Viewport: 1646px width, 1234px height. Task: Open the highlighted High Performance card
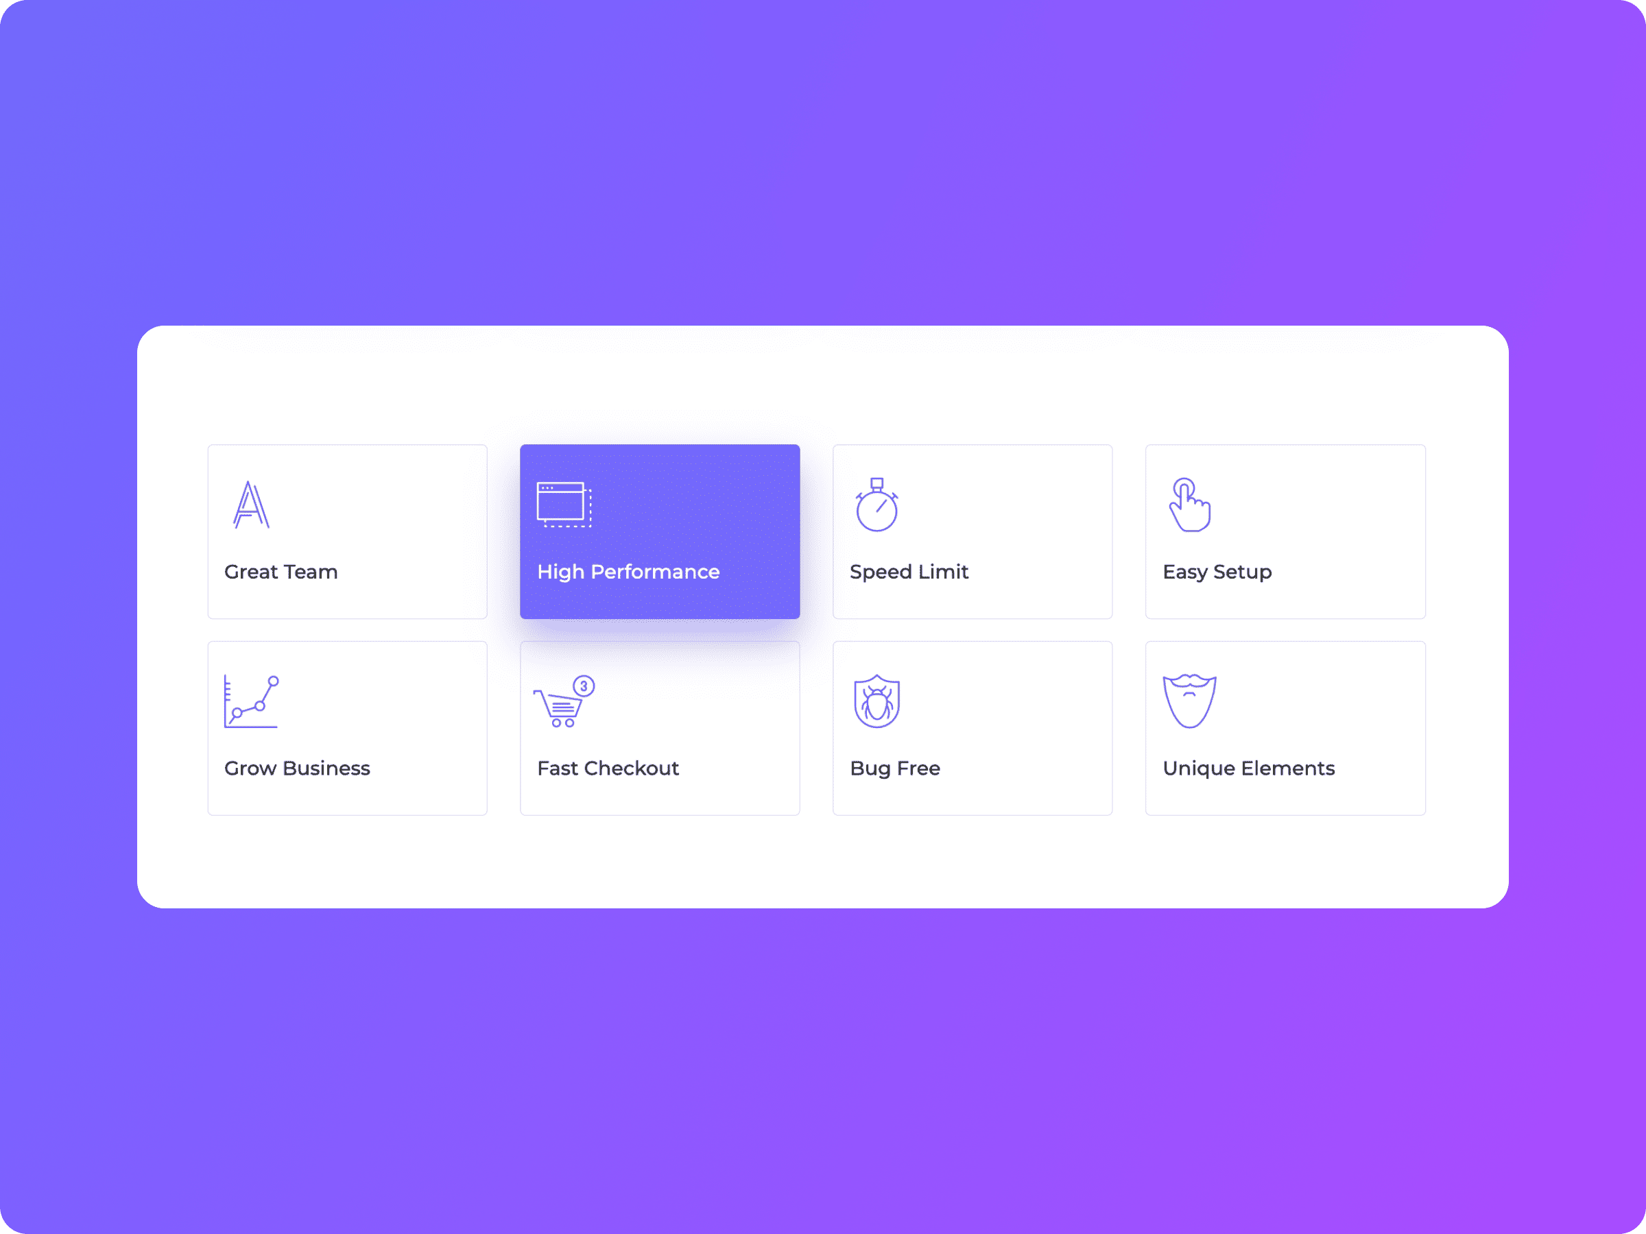click(659, 532)
